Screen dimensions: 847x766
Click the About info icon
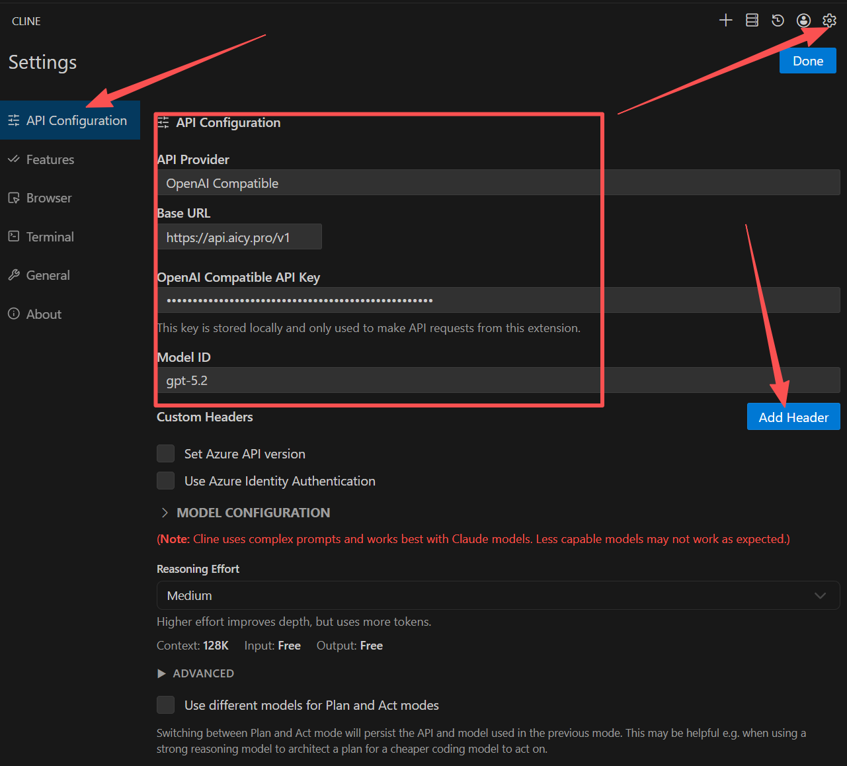point(14,314)
